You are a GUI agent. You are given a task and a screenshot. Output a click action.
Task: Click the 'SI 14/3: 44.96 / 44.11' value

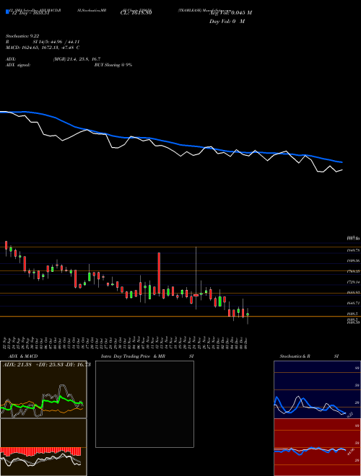pyautogui.click(x=56, y=42)
